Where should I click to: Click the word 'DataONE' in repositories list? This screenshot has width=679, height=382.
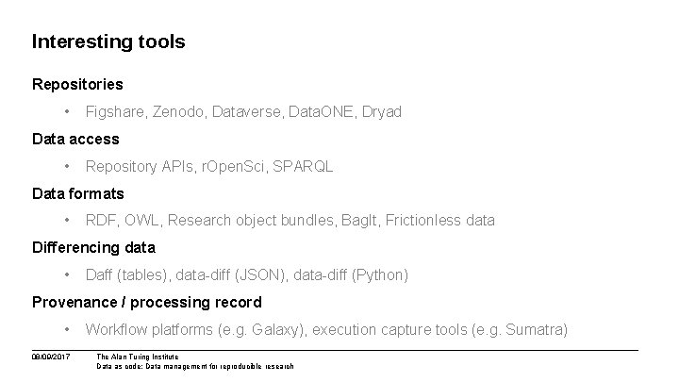pos(321,111)
